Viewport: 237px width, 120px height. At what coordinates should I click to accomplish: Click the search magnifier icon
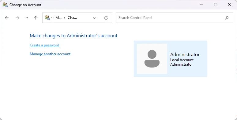(227, 18)
